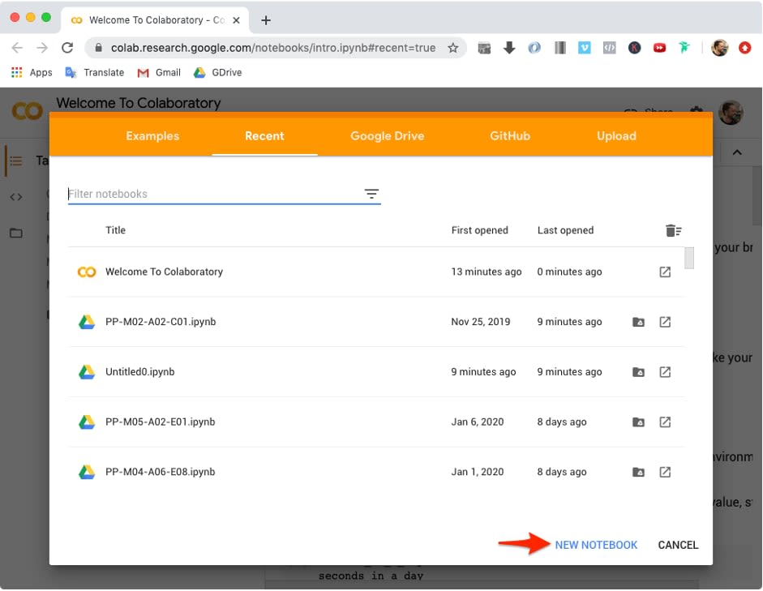Go forward in browser history
The image size is (763, 591).
click(x=42, y=48)
